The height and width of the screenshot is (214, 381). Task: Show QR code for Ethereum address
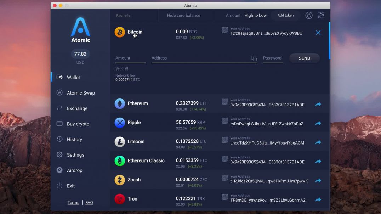click(x=224, y=102)
